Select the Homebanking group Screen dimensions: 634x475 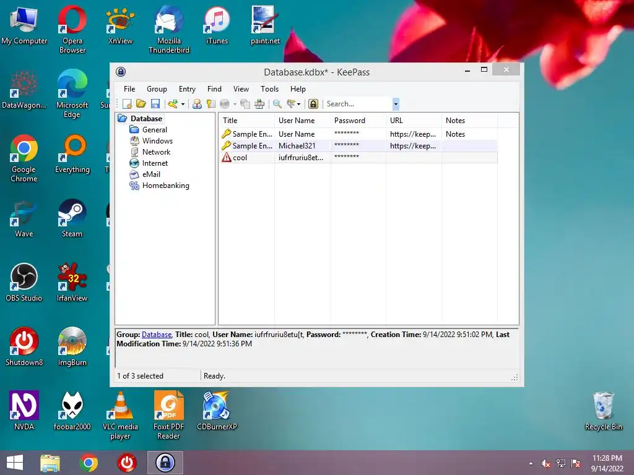click(166, 186)
